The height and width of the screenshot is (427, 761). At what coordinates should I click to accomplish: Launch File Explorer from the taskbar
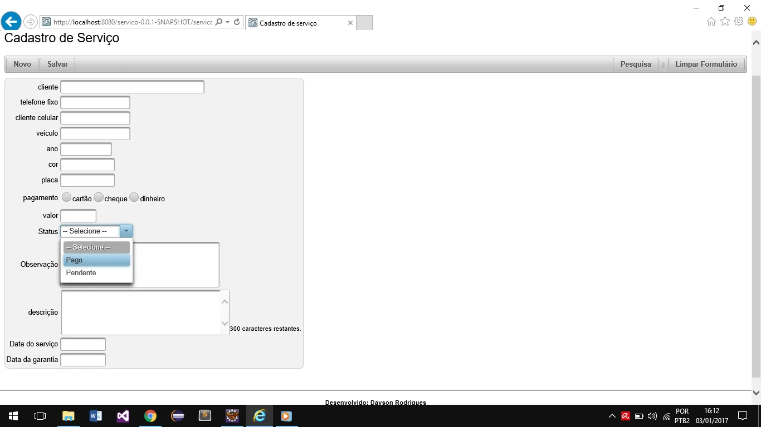[68, 416]
